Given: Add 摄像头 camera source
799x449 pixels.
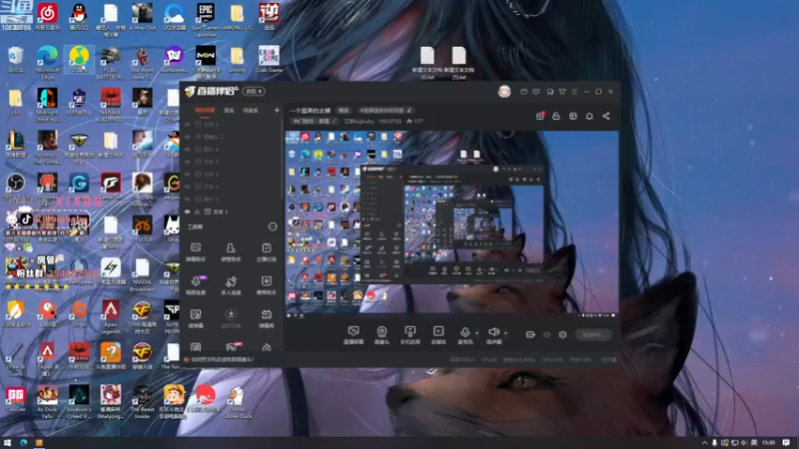Looking at the screenshot, I should click(x=382, y=335).
